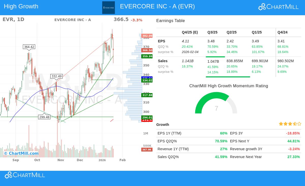This screenshot has height=186, width=305.
Task: Toggle the 382.09 price level marker
Action: (147, 36)
